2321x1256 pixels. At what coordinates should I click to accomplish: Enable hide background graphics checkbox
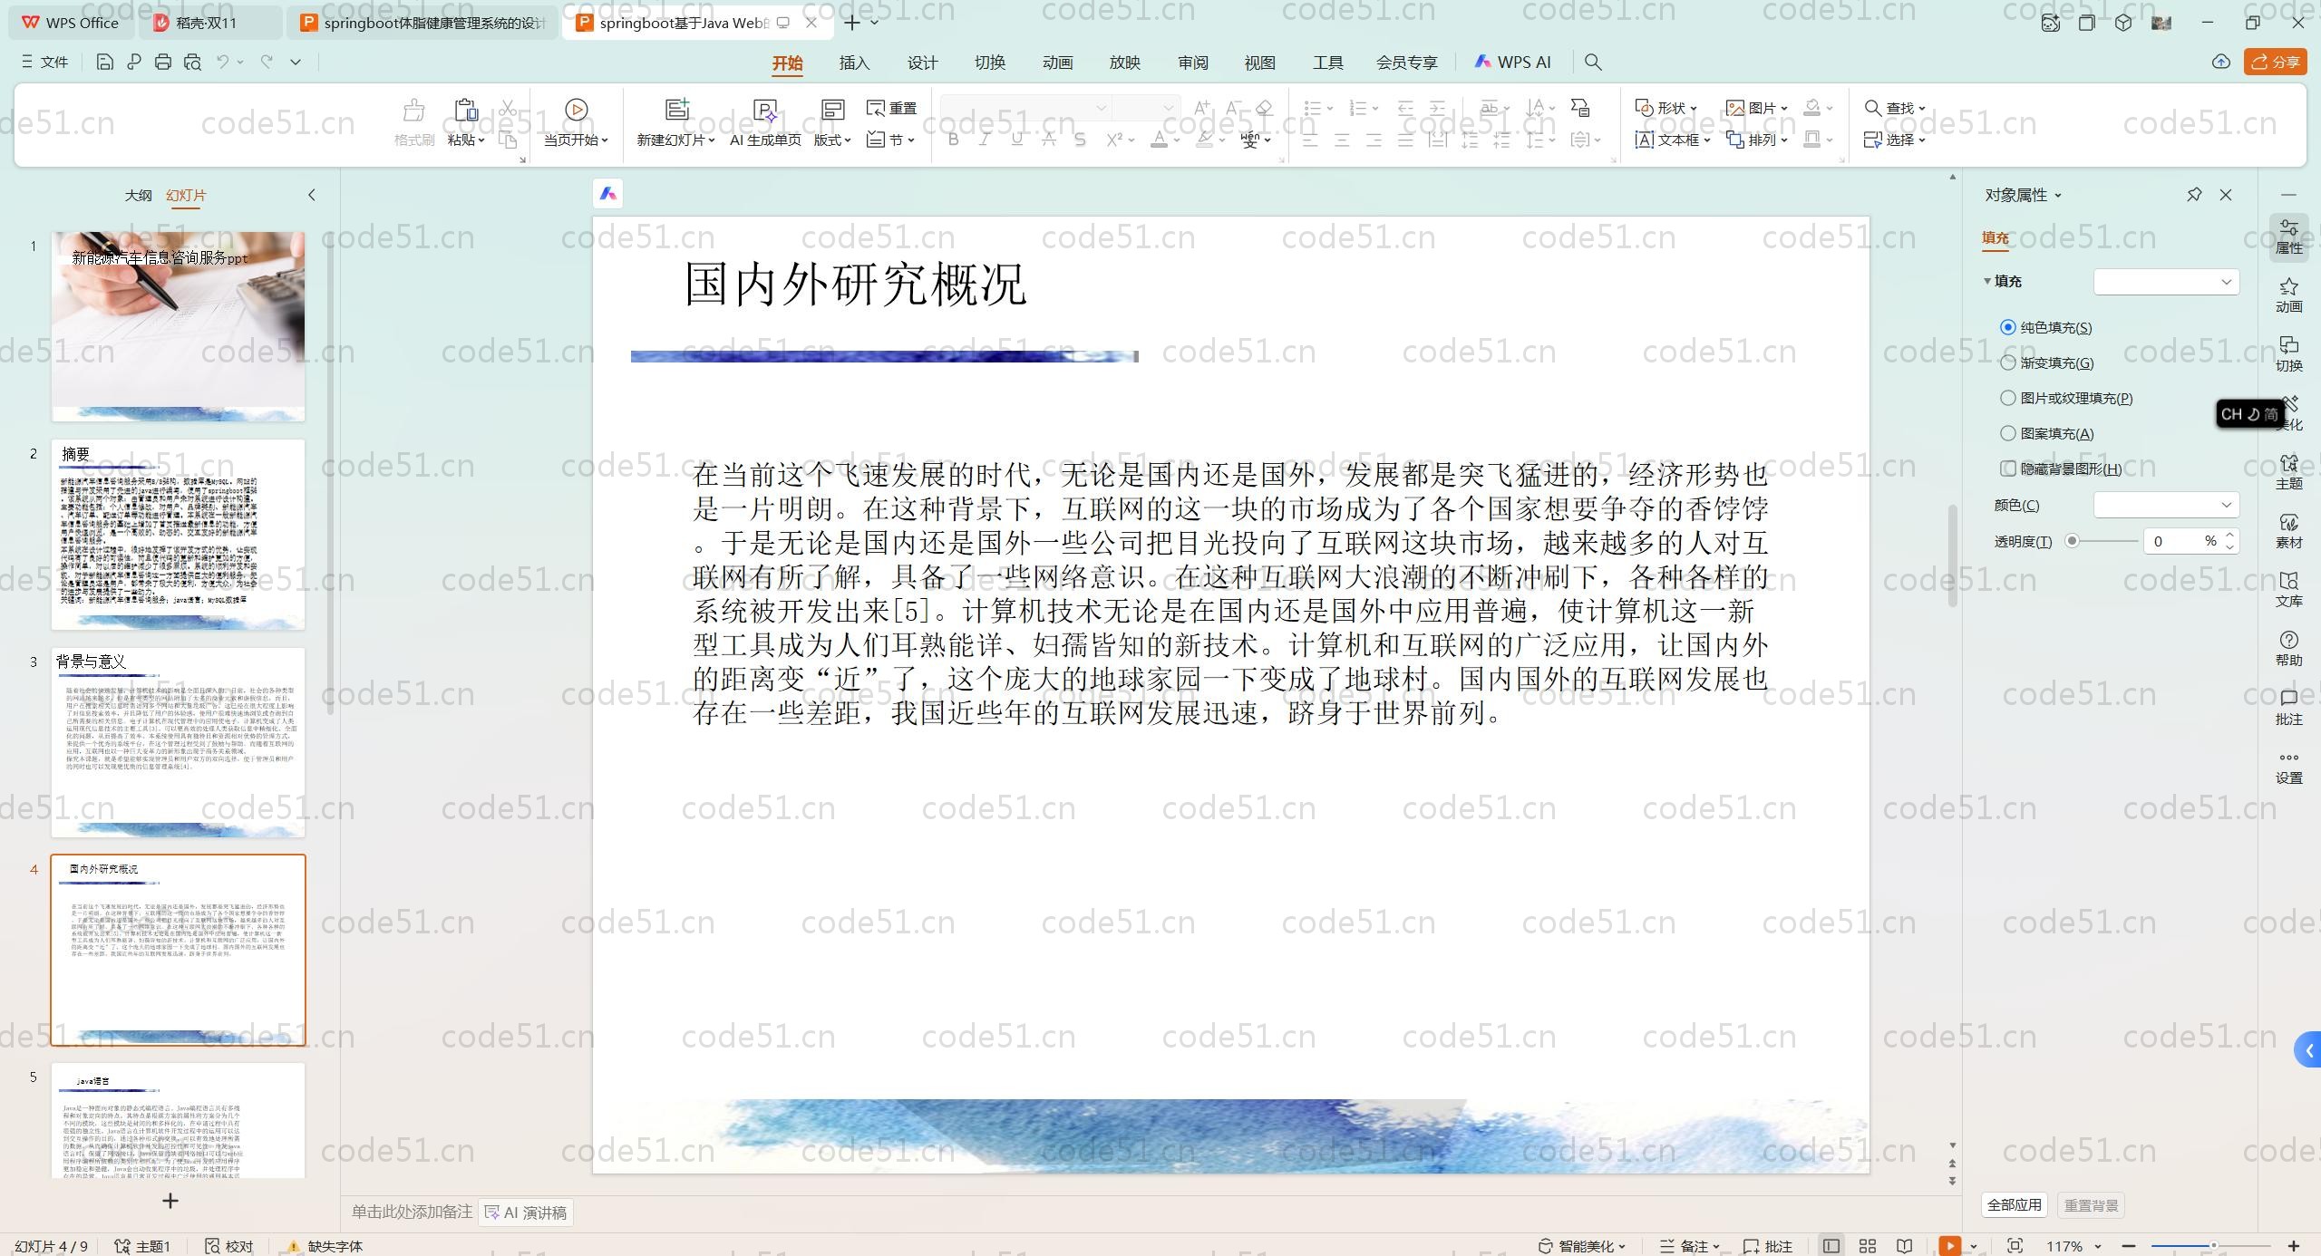(2008, 469)
